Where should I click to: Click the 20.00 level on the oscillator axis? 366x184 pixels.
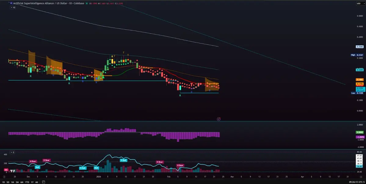point(360,172)
